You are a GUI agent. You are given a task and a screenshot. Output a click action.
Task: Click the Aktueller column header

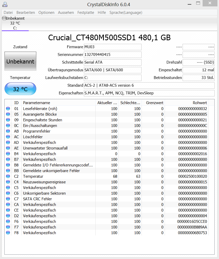tap(107, 103)
